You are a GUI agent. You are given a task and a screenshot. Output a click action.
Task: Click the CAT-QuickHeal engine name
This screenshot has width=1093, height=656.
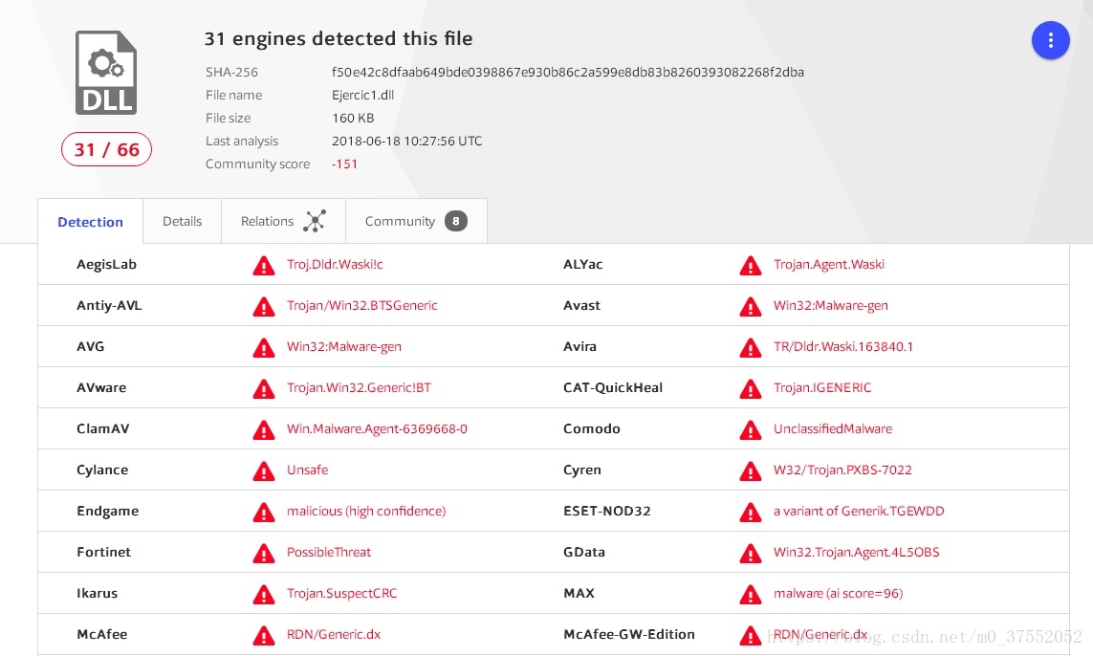pyautogui.click(x=613, y=387)
